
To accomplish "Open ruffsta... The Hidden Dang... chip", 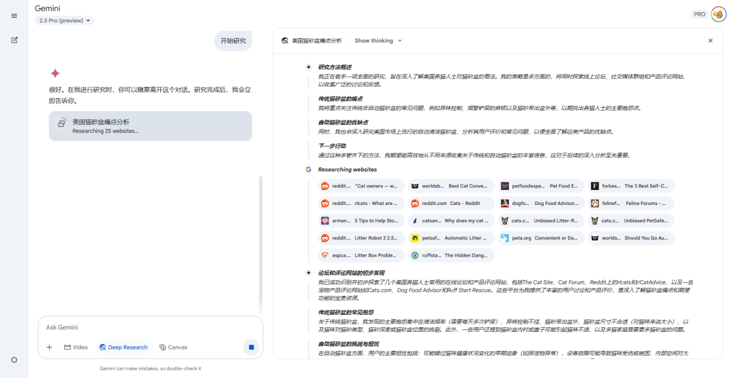I will 451,255.
